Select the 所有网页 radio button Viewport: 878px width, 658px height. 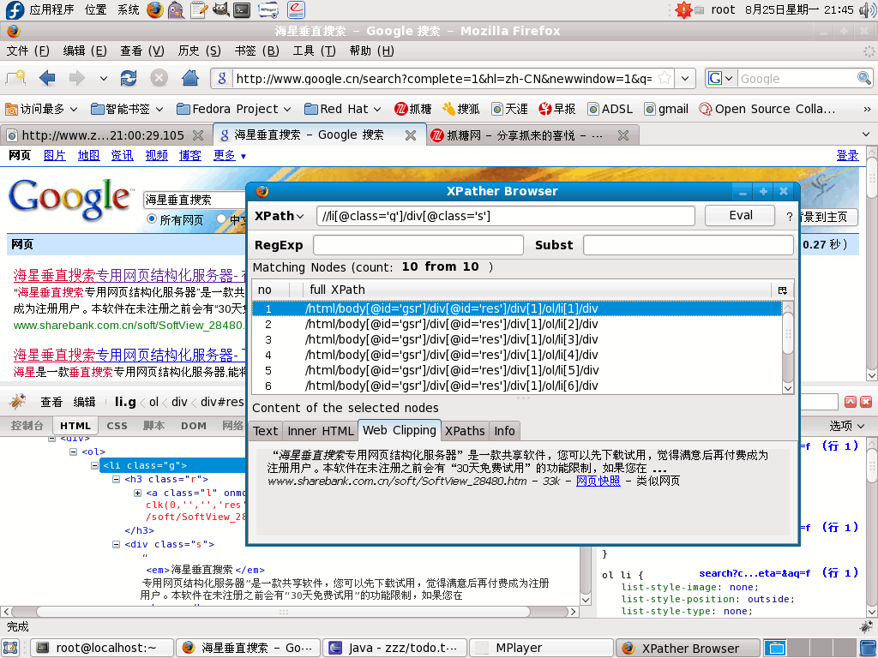click(151, 218)
